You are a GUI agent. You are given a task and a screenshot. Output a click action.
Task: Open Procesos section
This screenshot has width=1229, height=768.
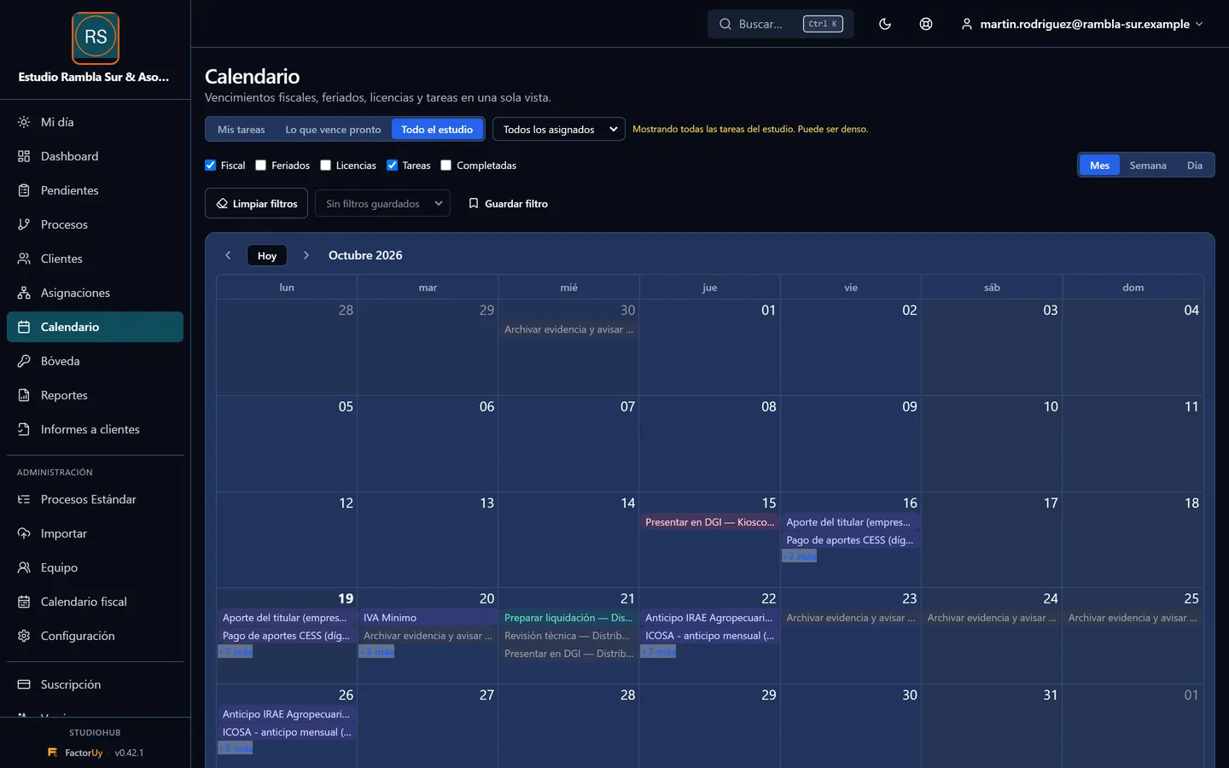(x=95, y=224)
